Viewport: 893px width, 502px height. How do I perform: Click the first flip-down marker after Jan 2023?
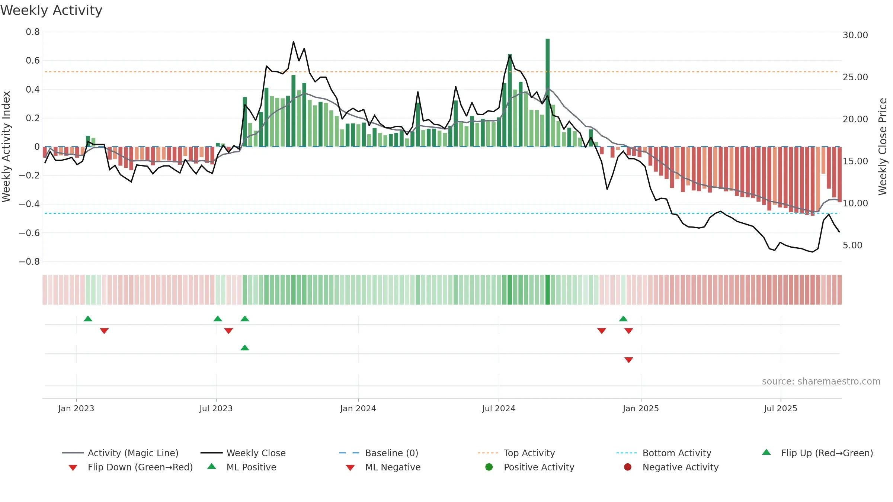click(x=104, y=331)
